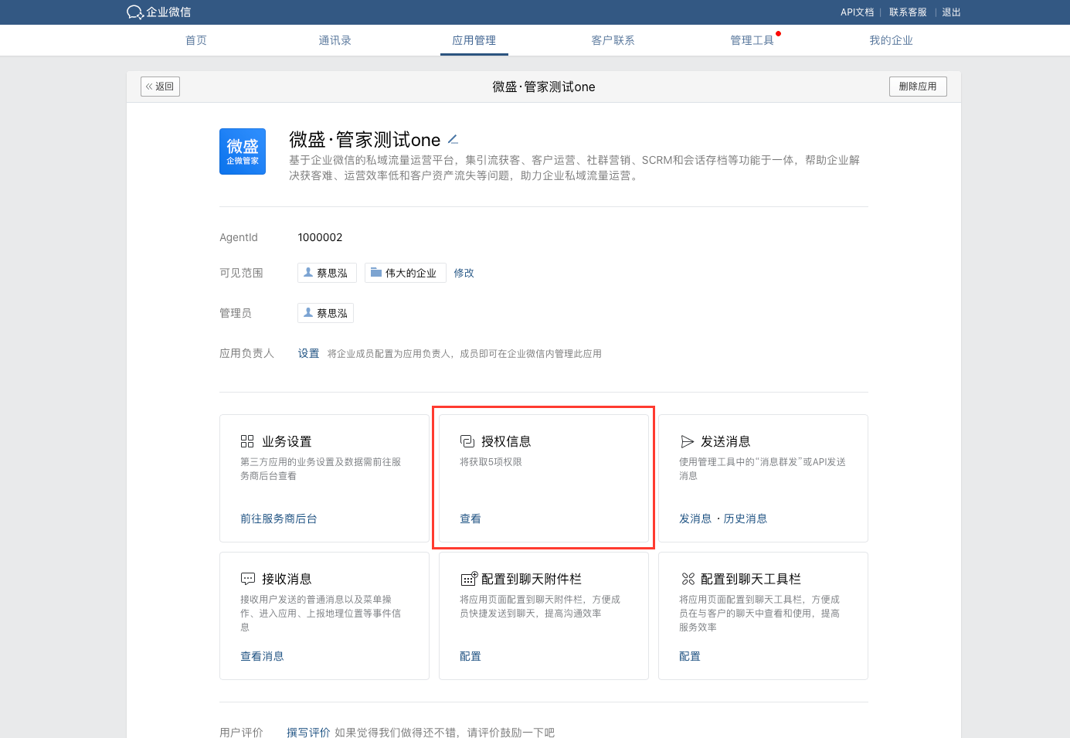
Task: Click the 授权信息 card title
Action: click(x=506, y=441)
